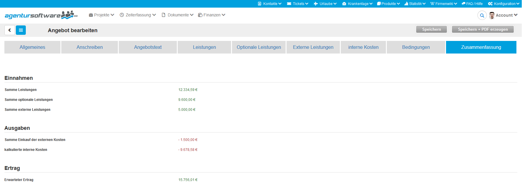This screenshot has height=193, width=522.
Task: Switch to the Angebotstext tab
Action: click(148, 47)
